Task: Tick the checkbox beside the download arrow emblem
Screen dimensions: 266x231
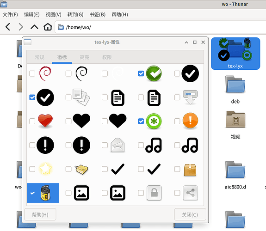Action: 177,97
